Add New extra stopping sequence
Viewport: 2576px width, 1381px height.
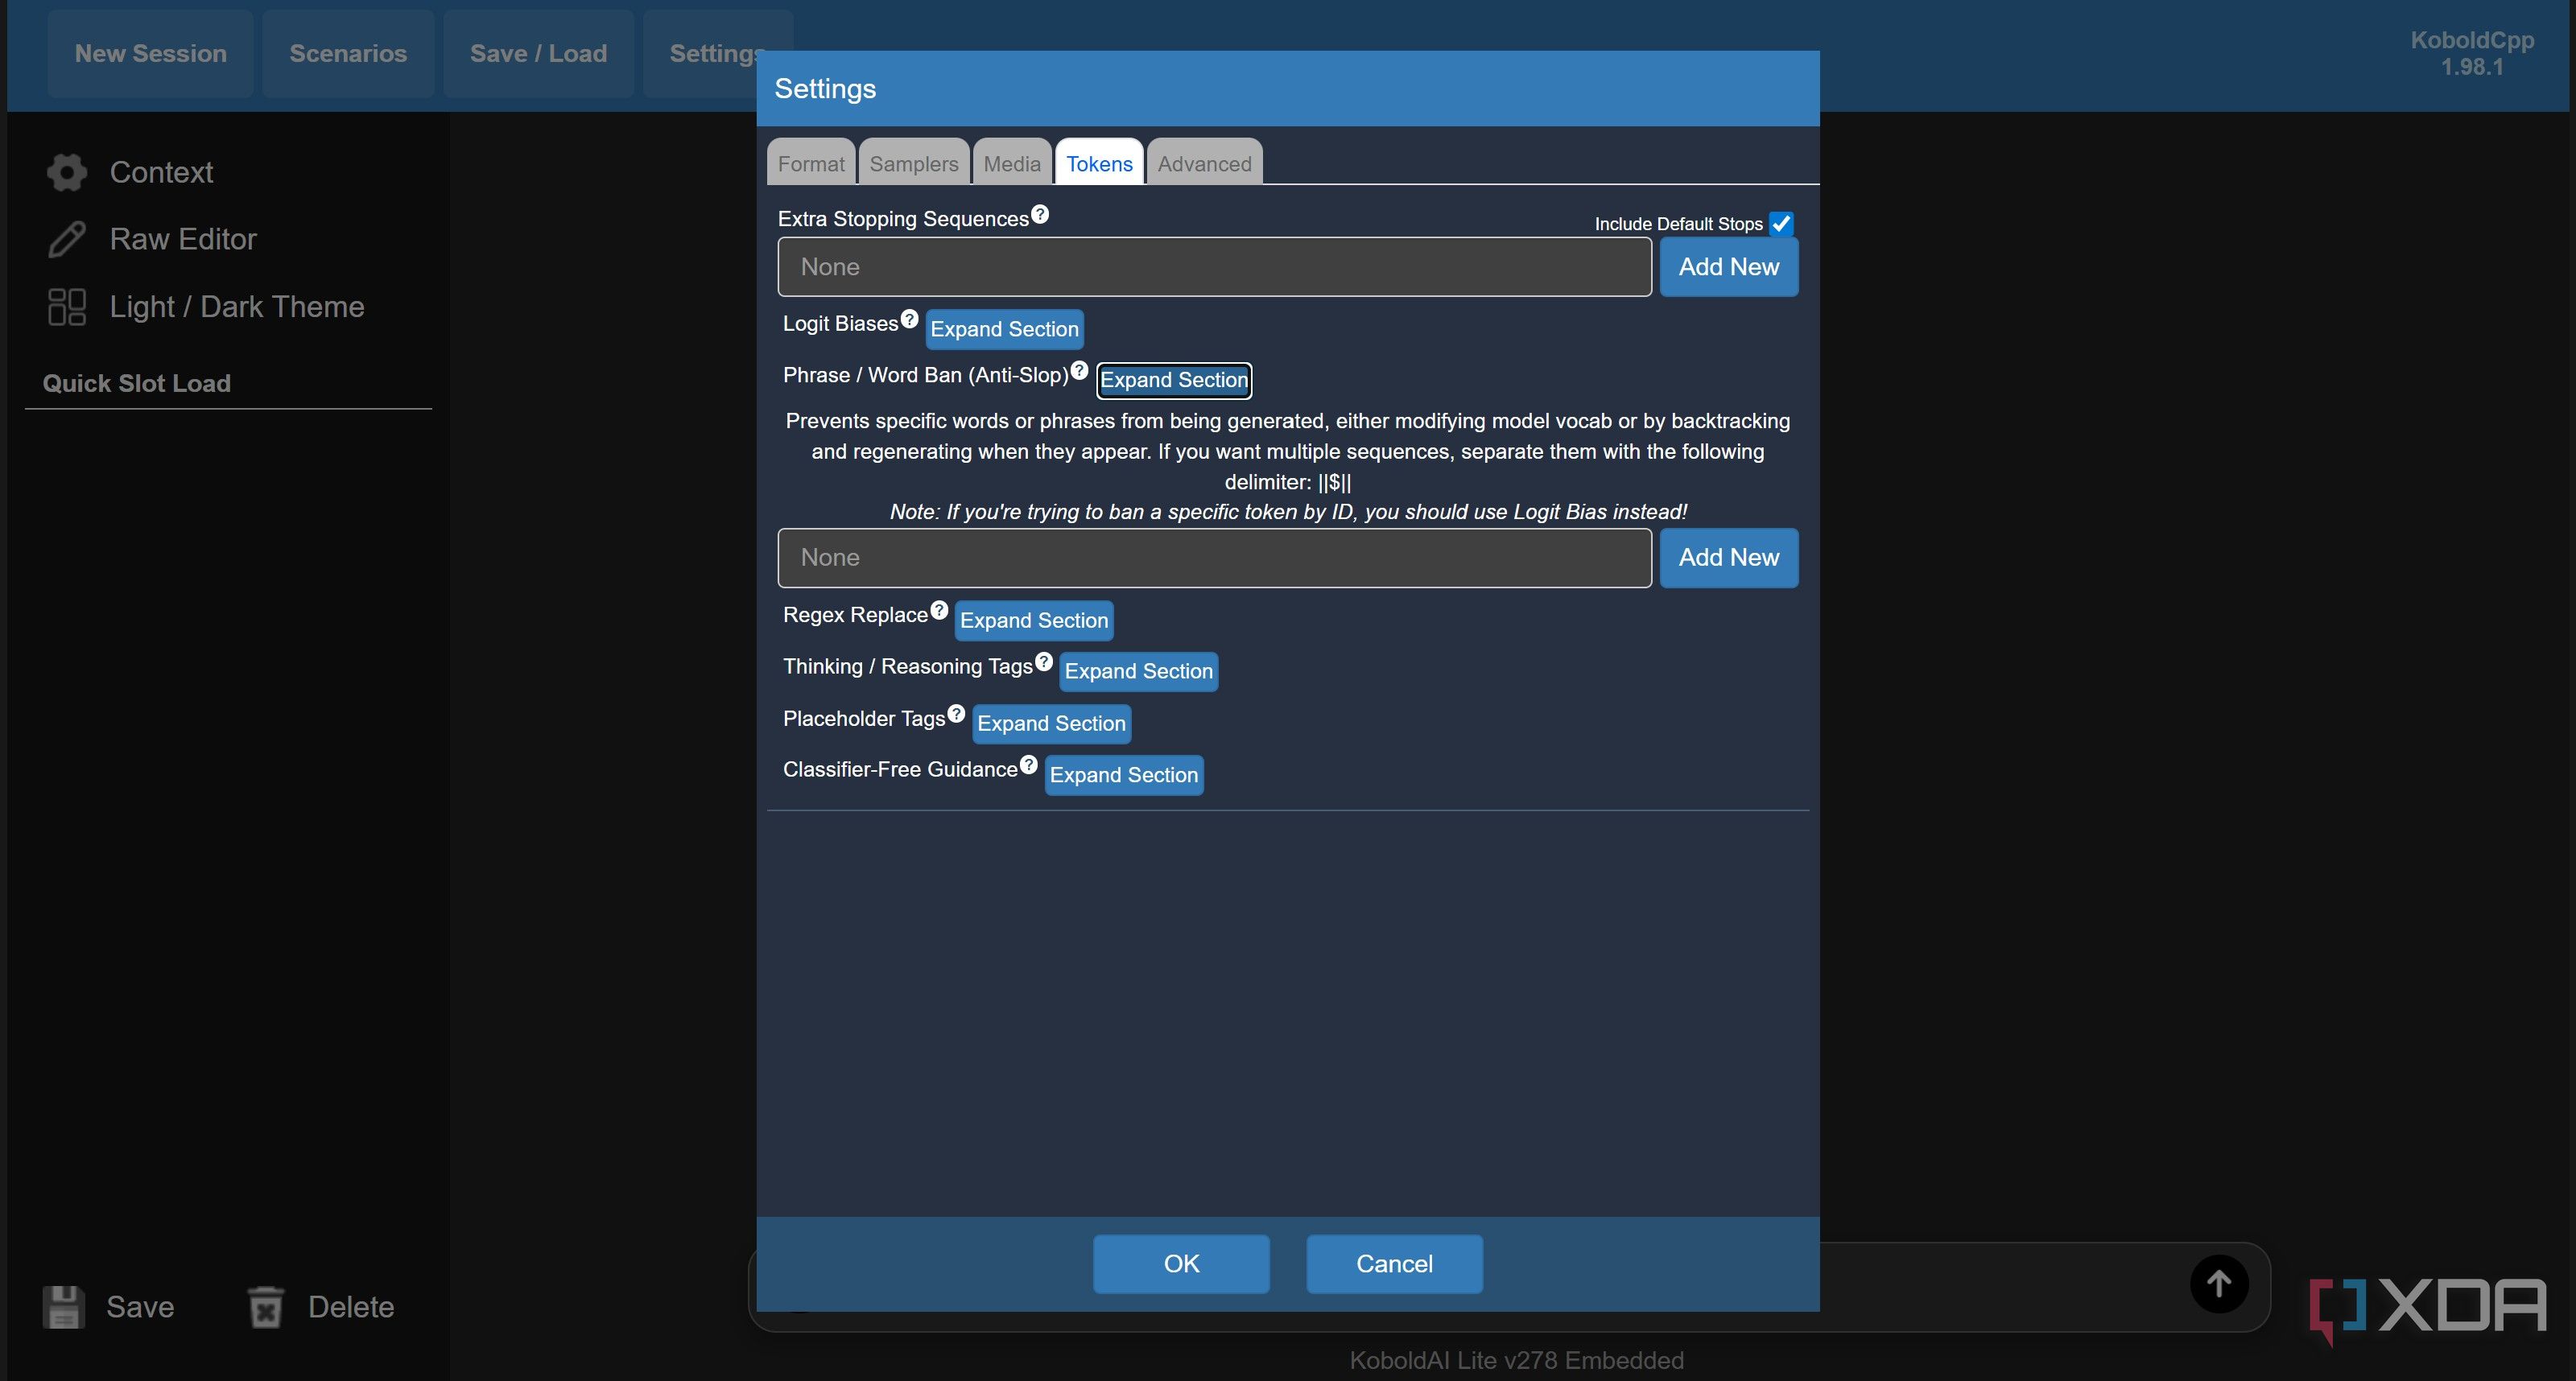click(1728, 267)
